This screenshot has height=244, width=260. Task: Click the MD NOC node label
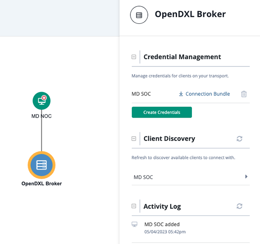click(42, 116)
